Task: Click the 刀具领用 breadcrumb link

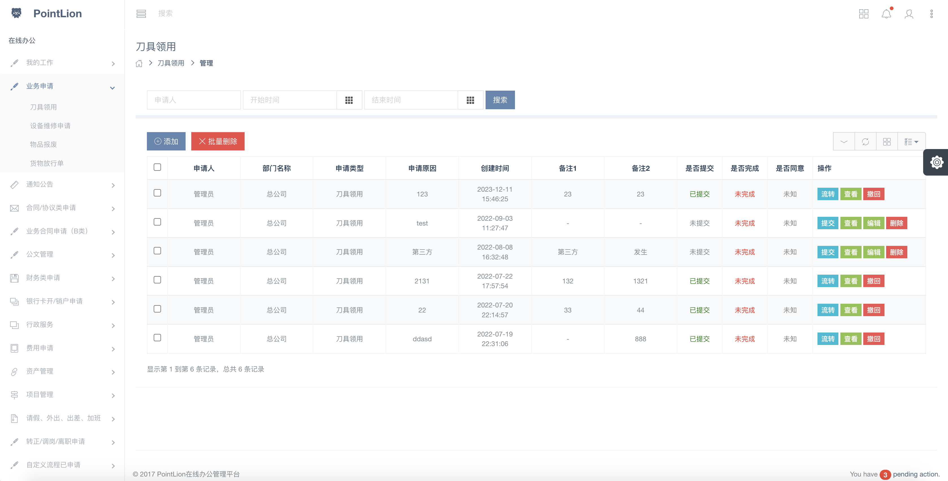Action: click(x=171, y=63)
